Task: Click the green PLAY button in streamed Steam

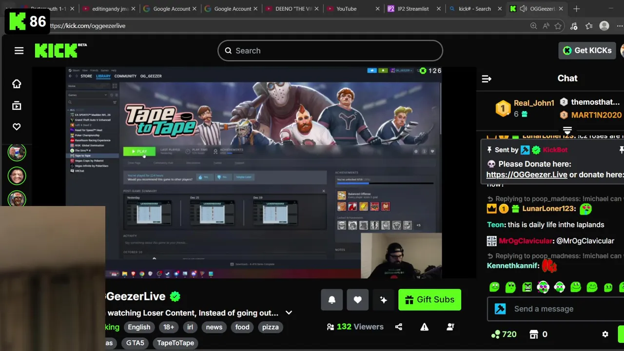Action: click(x=139, y=151)
